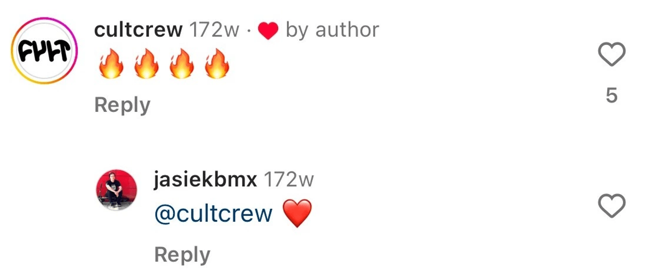Open cultcrew's story from the ringed avatar

click(44, 51)
